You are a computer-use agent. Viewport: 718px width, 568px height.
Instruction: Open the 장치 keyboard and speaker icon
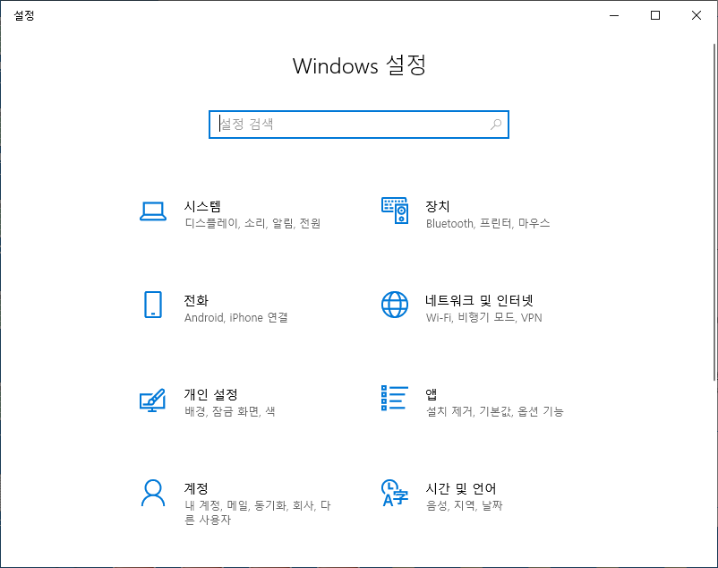(395, 211)
